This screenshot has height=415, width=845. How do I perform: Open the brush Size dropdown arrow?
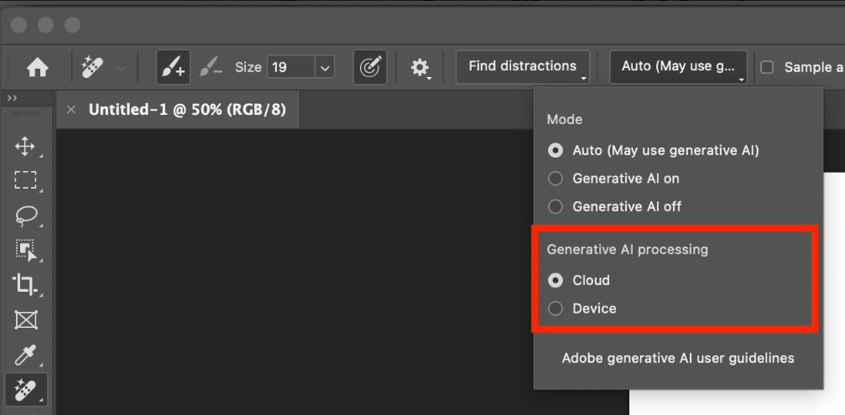pyautogui.click(x=325, y=68)
